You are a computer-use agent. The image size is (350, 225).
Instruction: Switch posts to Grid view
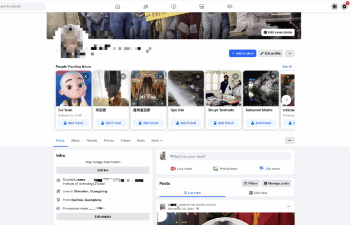click(x=258, y=193)
